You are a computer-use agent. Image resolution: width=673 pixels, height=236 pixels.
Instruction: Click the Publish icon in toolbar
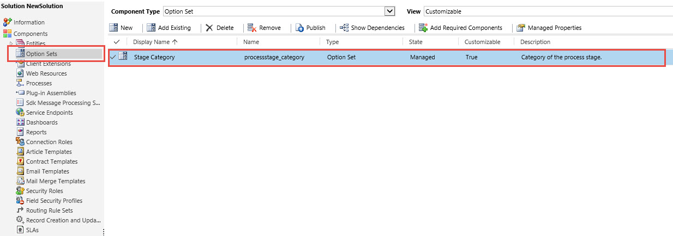300,28
